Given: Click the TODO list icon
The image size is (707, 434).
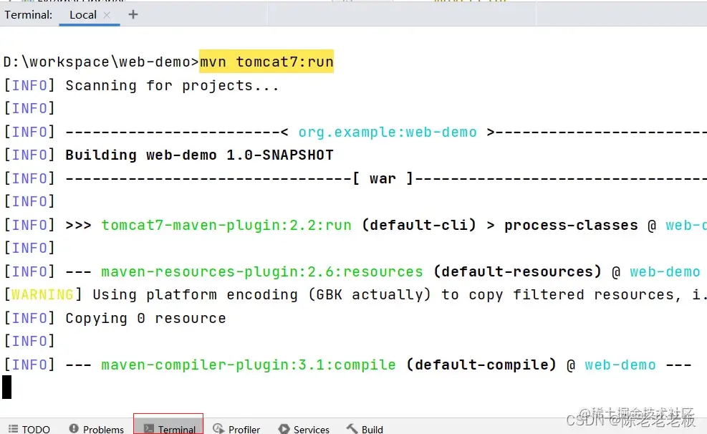Looking at the screenshot, I should [14, 428].
